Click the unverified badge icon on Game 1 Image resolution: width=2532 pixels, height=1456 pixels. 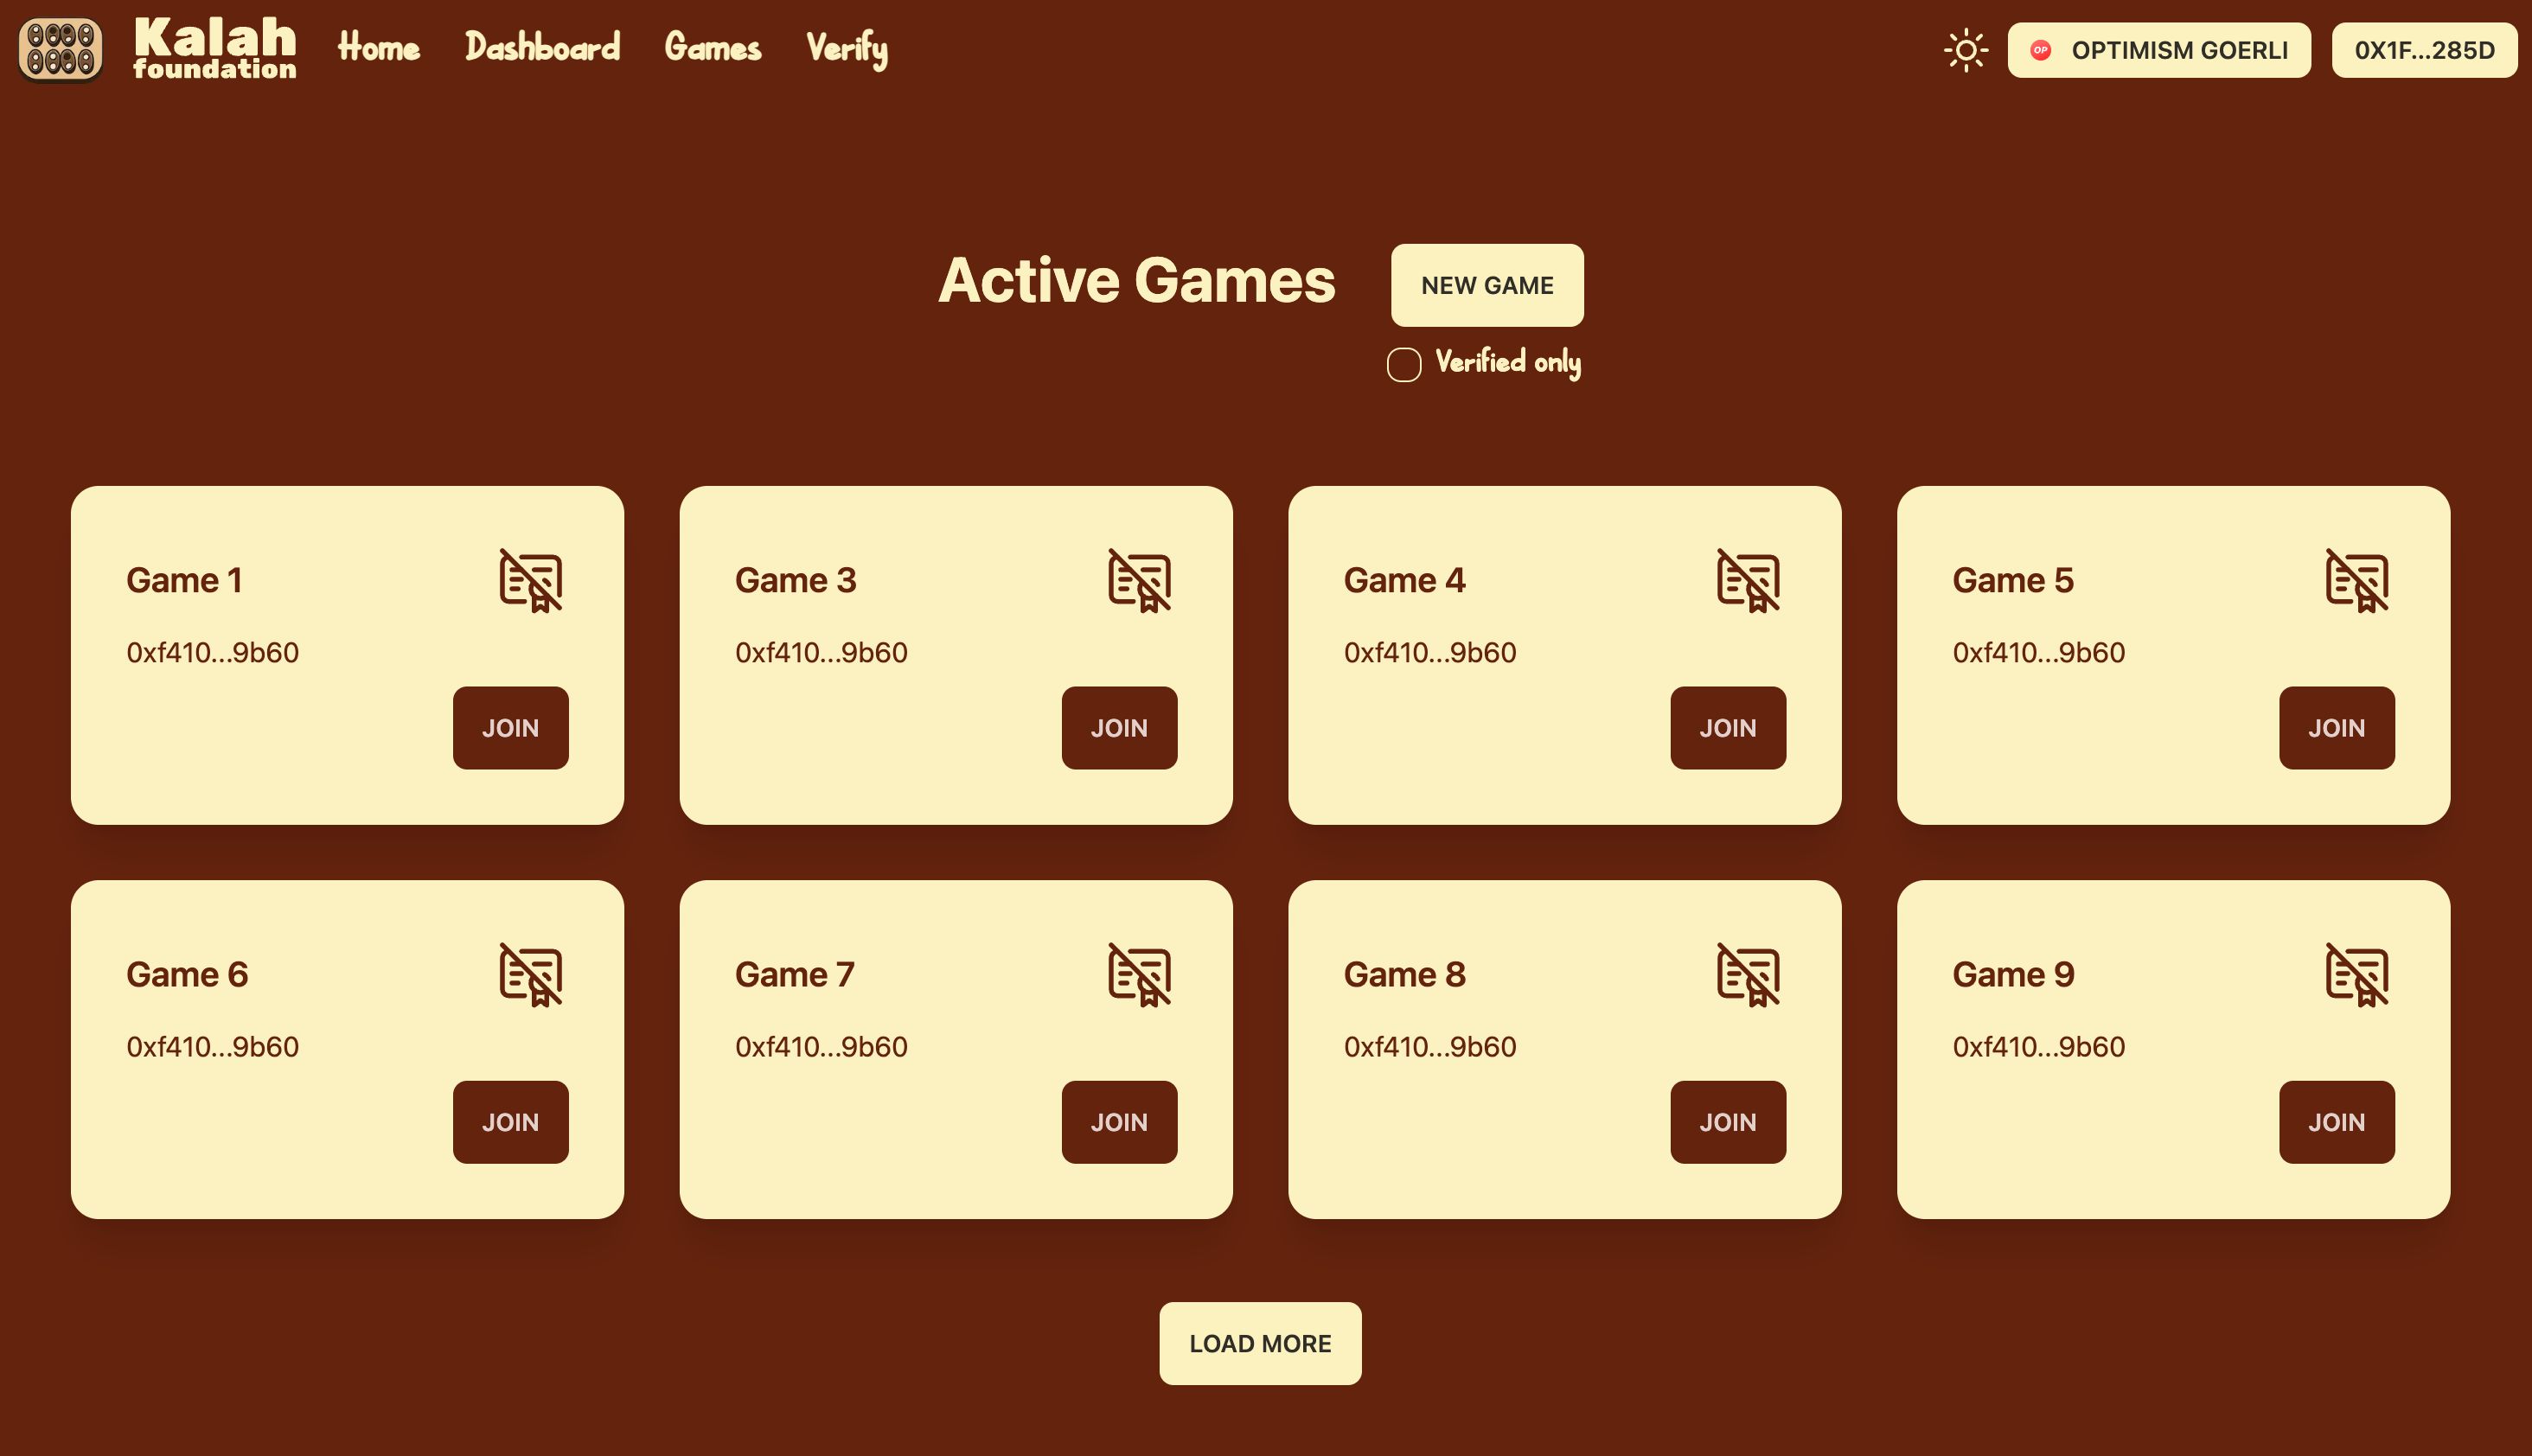point(532,579)
